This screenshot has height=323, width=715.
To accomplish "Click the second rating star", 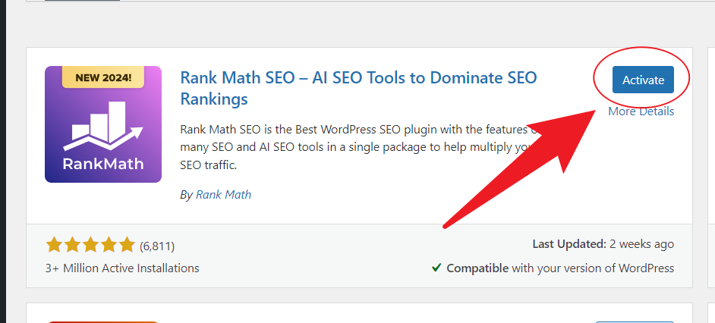I will click(72, 245).
